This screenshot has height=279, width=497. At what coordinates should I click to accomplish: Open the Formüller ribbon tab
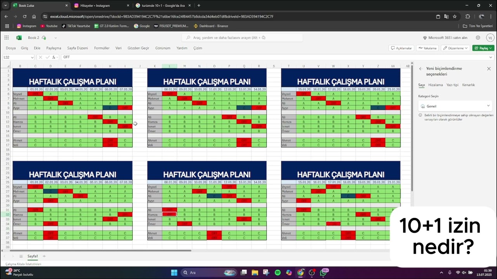click(102, 48)
